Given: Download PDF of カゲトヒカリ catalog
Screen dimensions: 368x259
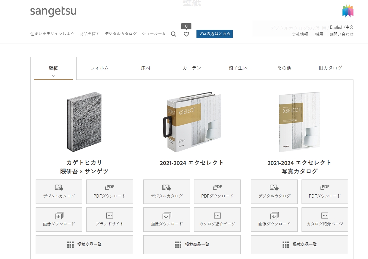Looking at the screenshot, I should tap(110, 192).
